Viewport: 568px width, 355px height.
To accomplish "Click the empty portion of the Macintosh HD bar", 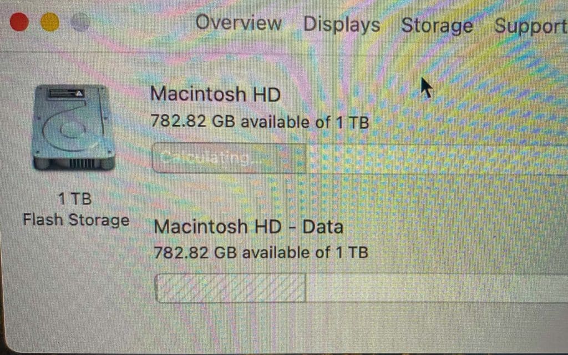I will pos(437,159).
